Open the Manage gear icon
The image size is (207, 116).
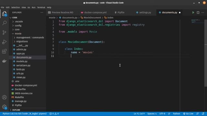4,107
